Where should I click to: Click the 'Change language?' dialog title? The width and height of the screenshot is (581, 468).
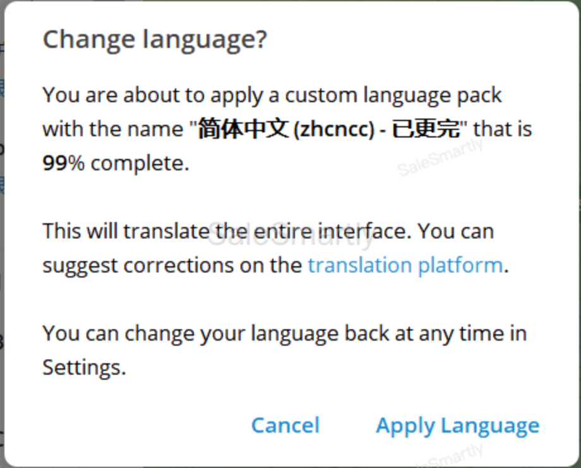(x=155, y=40)
